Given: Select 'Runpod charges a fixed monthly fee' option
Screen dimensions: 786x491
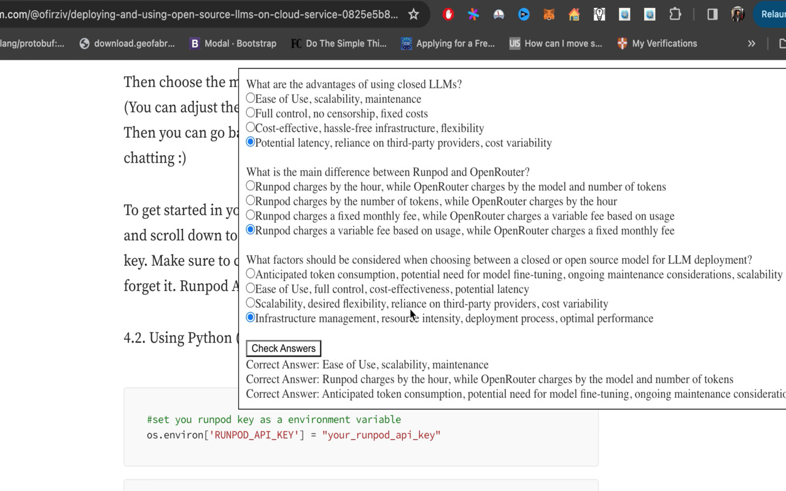Looking at the screenshot, I should pos(251,215).
